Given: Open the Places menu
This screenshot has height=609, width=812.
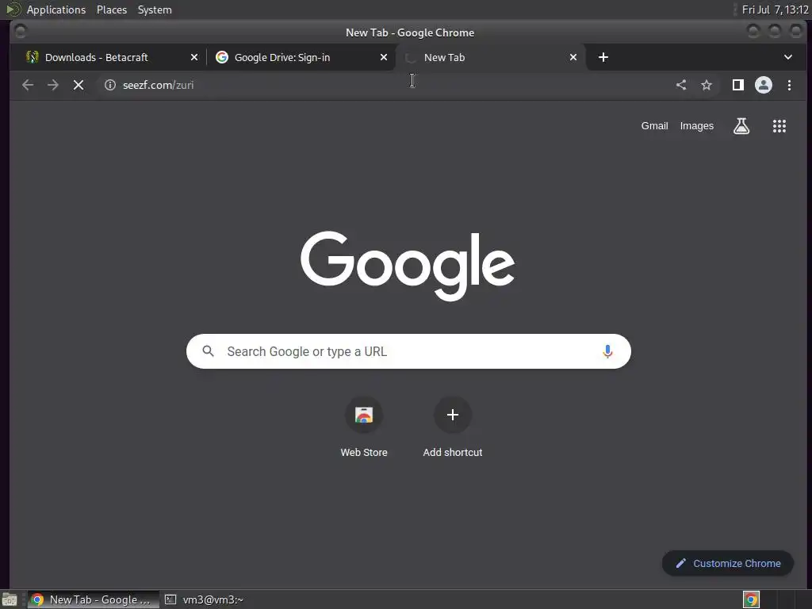Looking at the screenshot, I should [112, 10].
